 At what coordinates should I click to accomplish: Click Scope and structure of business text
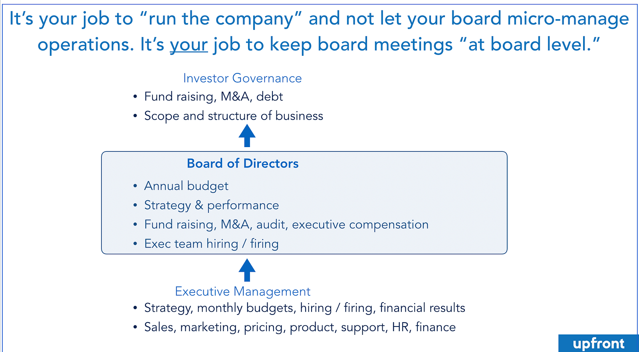pos(233,116)
